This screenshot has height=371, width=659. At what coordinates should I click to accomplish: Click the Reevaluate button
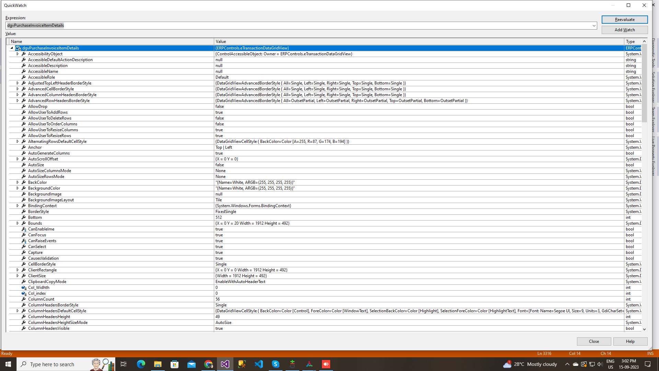coord(624,20)
